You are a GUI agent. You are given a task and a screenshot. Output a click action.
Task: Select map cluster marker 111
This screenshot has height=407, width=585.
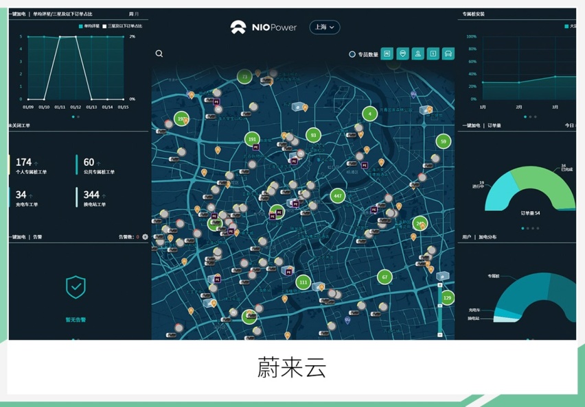click(303, 282)
